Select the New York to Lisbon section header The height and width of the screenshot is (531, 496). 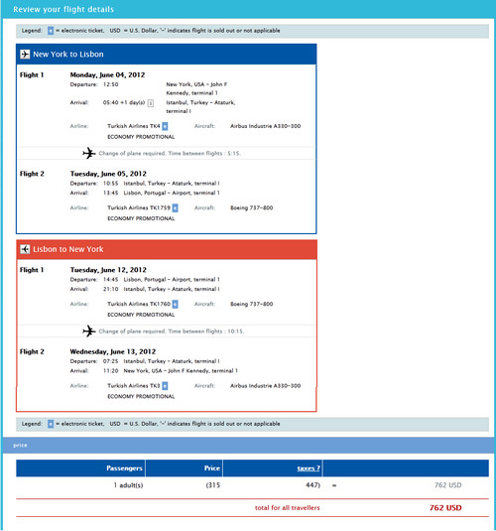click(167, 55)
